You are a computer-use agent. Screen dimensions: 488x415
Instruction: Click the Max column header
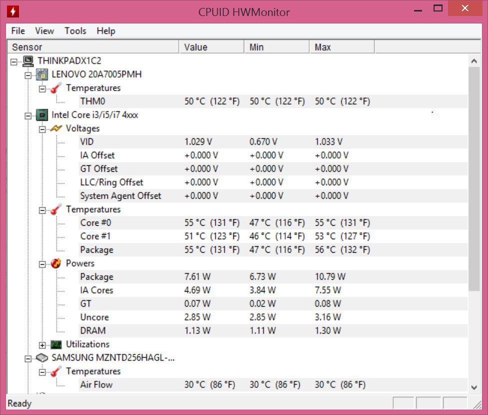coord(341,47)
